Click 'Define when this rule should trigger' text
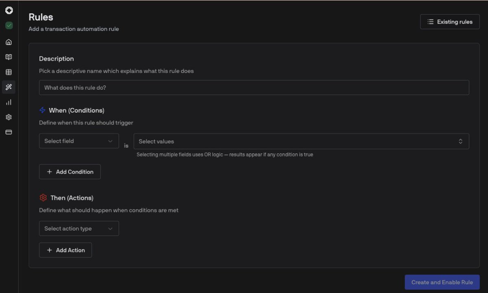Screen dimensions: 488x293 [86, 122]
